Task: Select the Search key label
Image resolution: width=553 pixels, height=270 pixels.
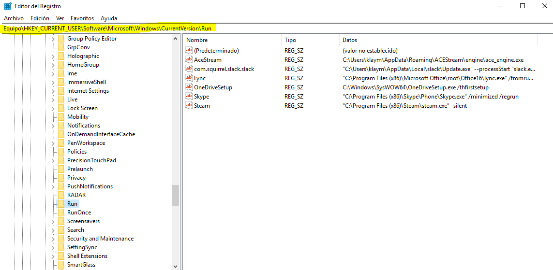Action: coord(75,230)
